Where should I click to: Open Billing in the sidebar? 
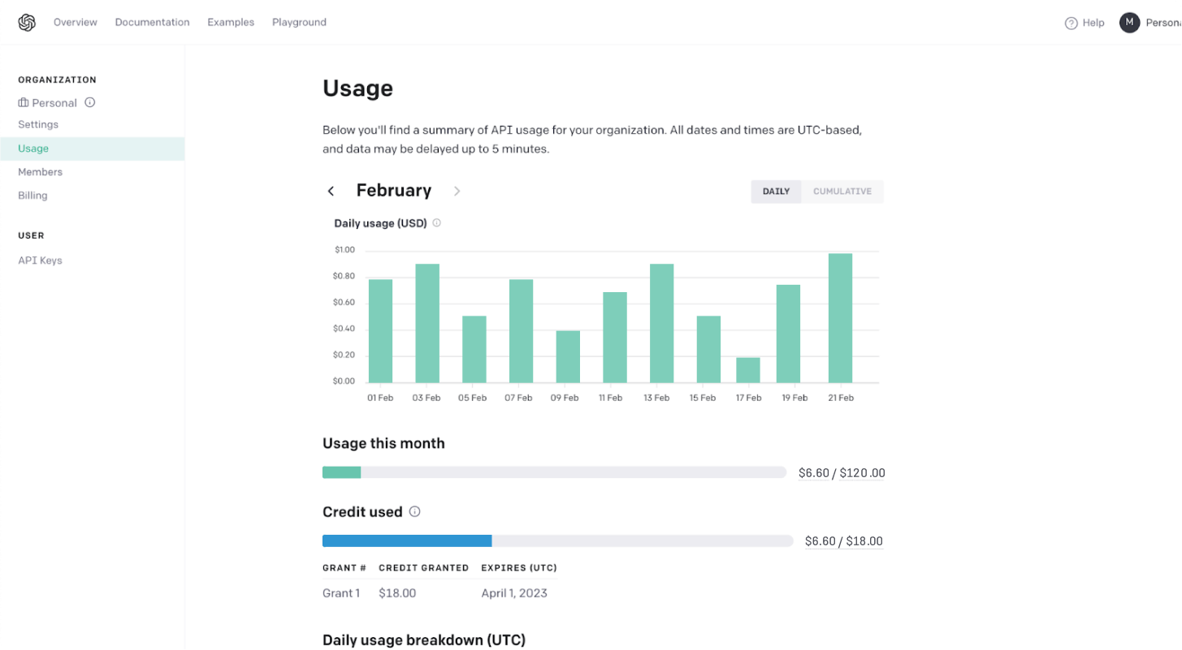(x=32, y=196)
